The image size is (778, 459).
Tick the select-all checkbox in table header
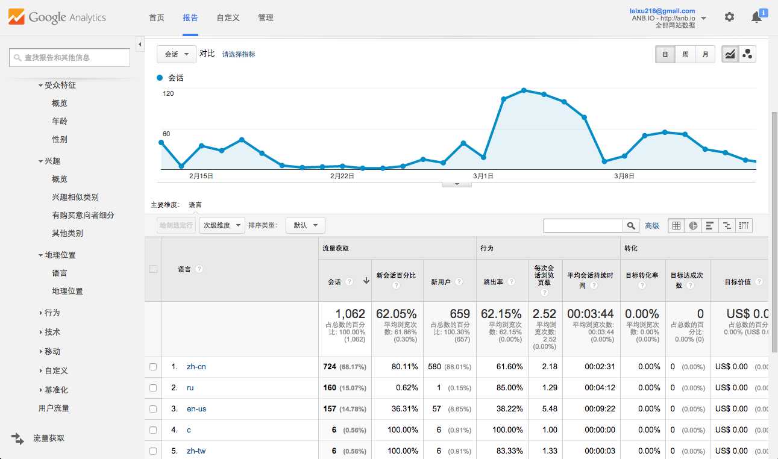(x=153, y=269)
